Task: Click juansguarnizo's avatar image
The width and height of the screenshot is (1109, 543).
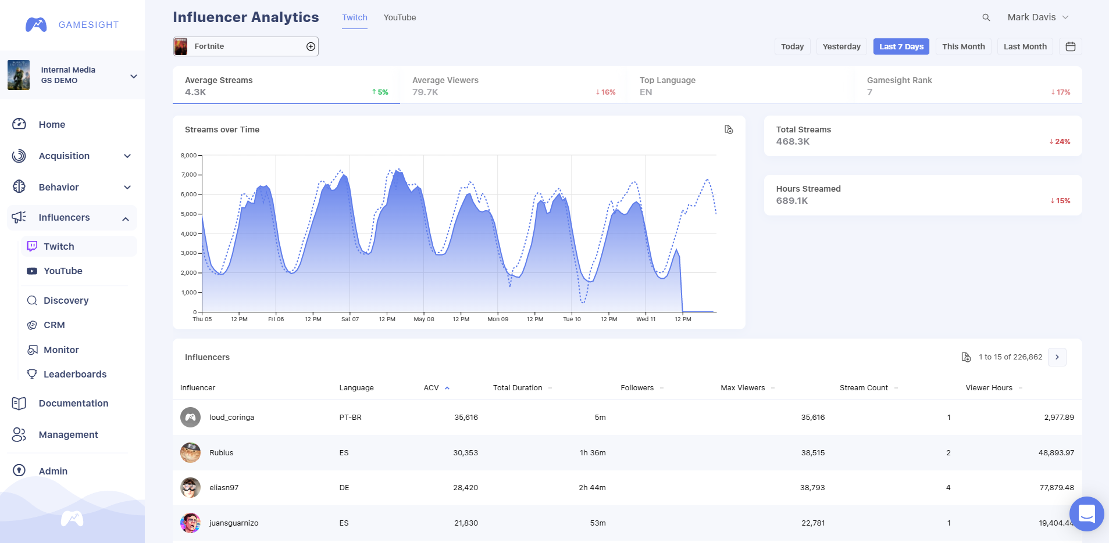Action: pos(190,523)
